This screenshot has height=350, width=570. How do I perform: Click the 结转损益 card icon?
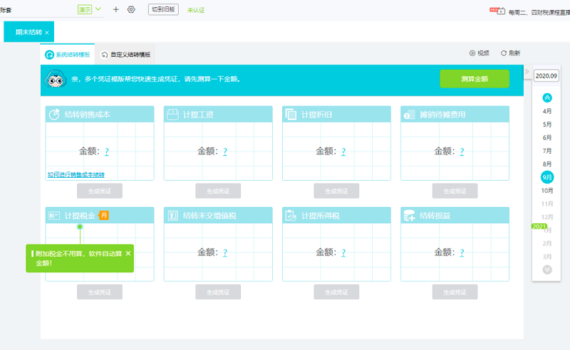pos(409,216)
